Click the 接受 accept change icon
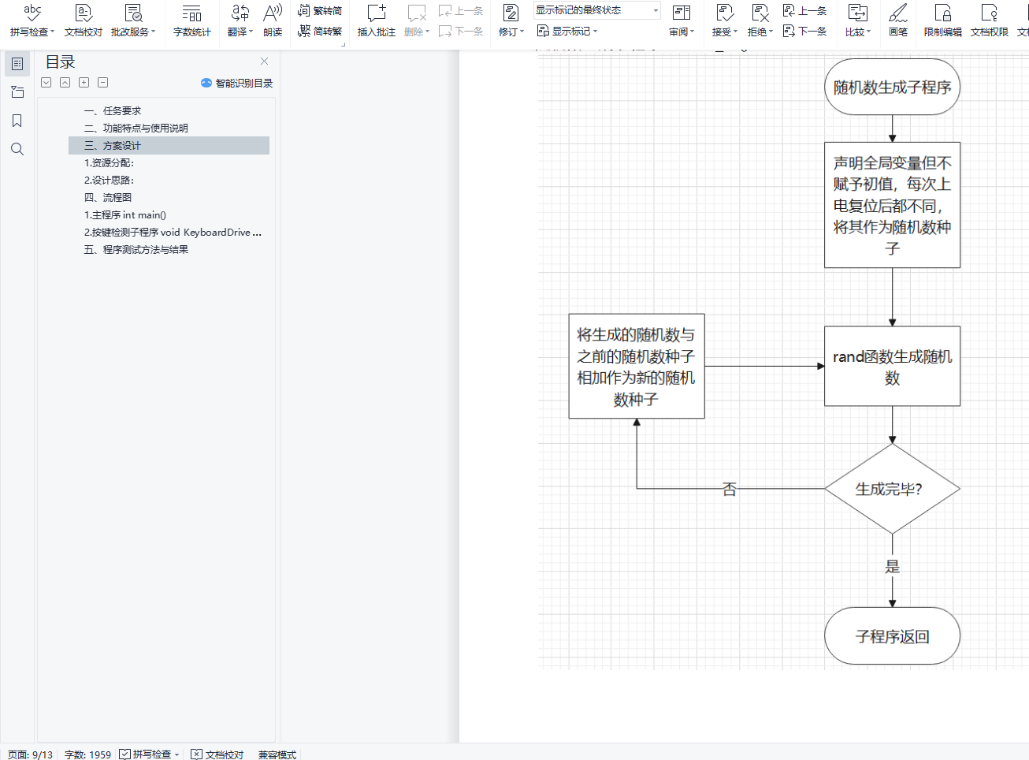Screen dimensions: 1029x760 tap(725, 13)
